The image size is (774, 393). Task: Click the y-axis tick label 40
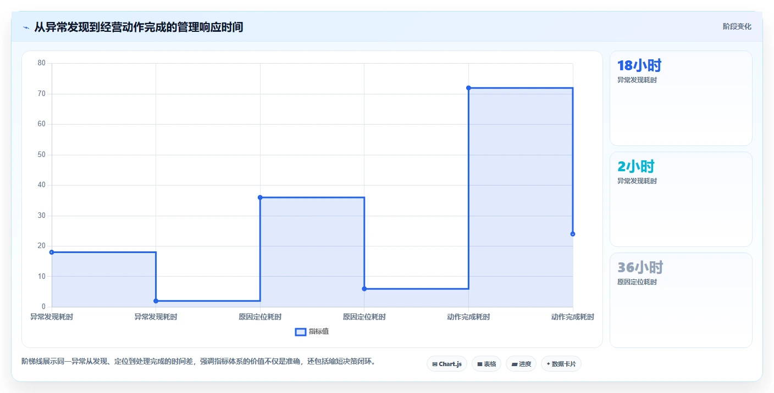tap(42, 185)
